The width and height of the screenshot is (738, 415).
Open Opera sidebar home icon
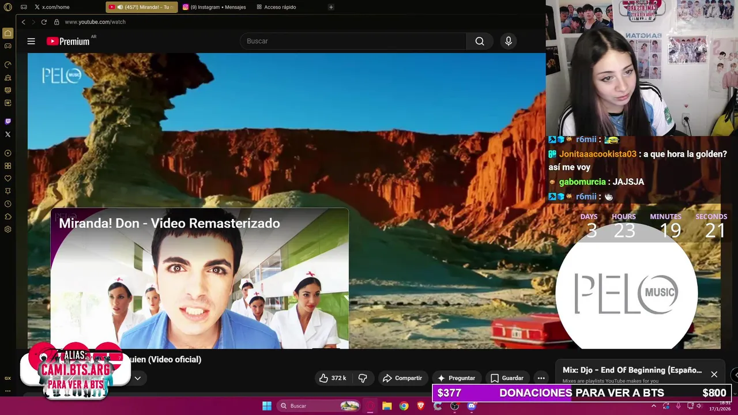pos(7,33)
